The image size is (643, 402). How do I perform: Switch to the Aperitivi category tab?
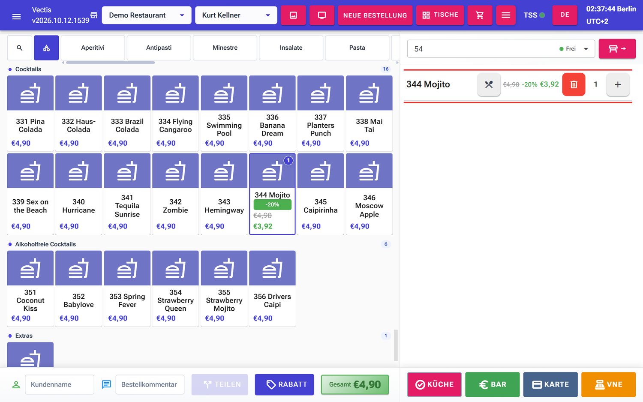[x=93, y=48]
